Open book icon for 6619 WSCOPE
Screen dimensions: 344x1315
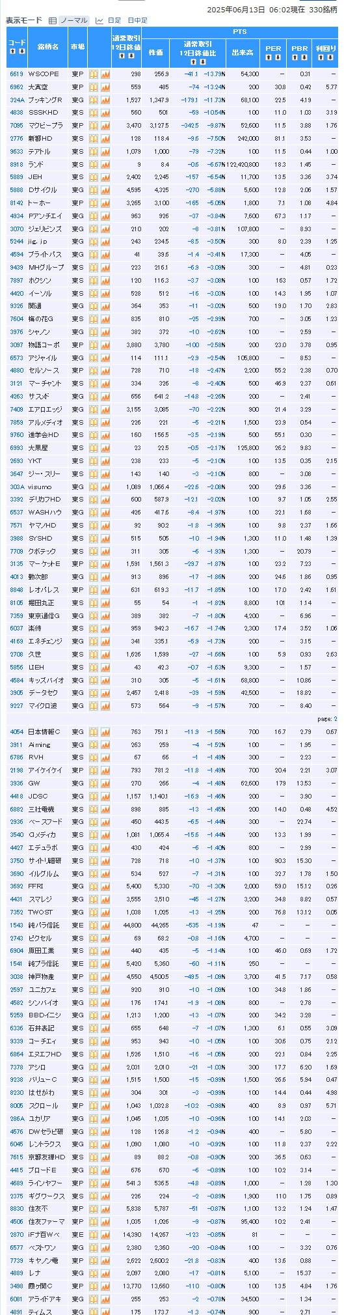point(93,74)
